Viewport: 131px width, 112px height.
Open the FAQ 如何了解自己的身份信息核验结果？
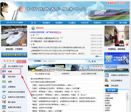coord(43,82)
